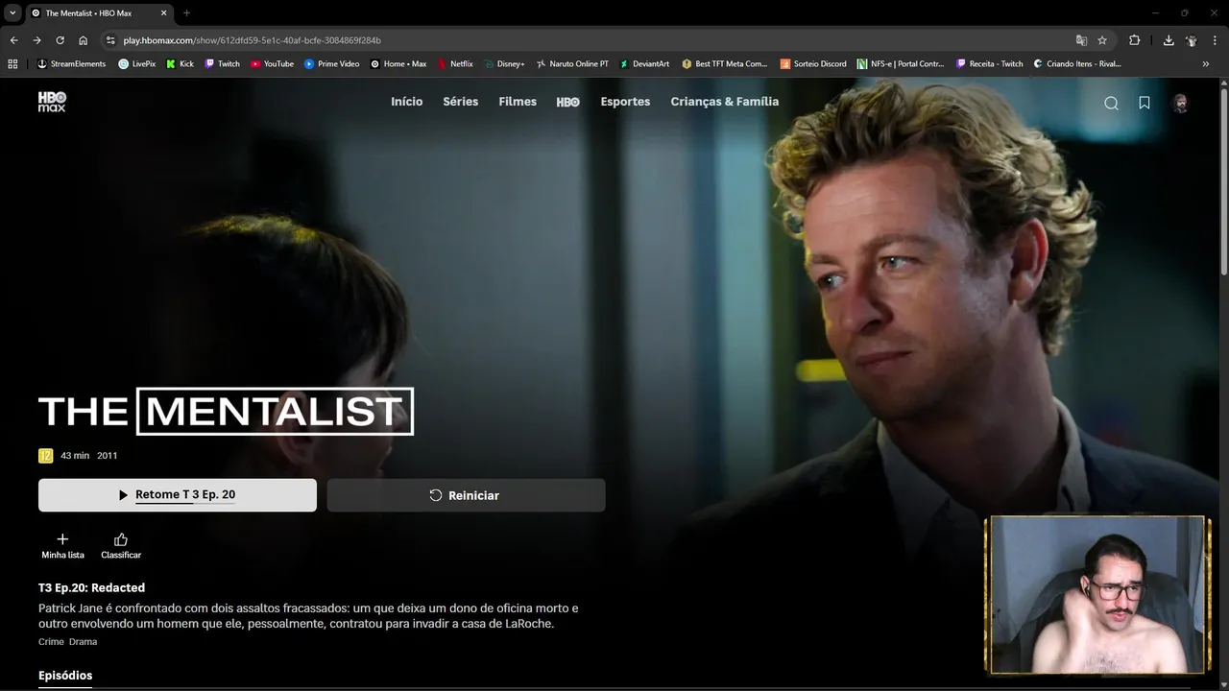Open the Esportes section

click(625, 102)
